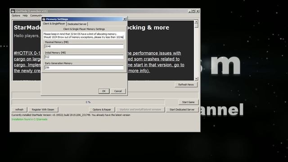The width and height of the screenshot is (288, 162).
Task: Click 'Currently installed StarMade Version' status text
Action: pos(71,115)
